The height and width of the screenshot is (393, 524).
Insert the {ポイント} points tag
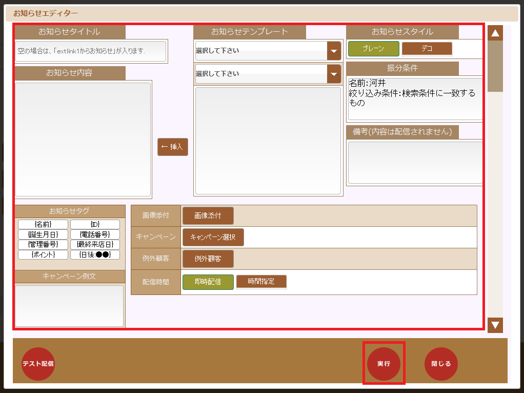coord(43,255)
